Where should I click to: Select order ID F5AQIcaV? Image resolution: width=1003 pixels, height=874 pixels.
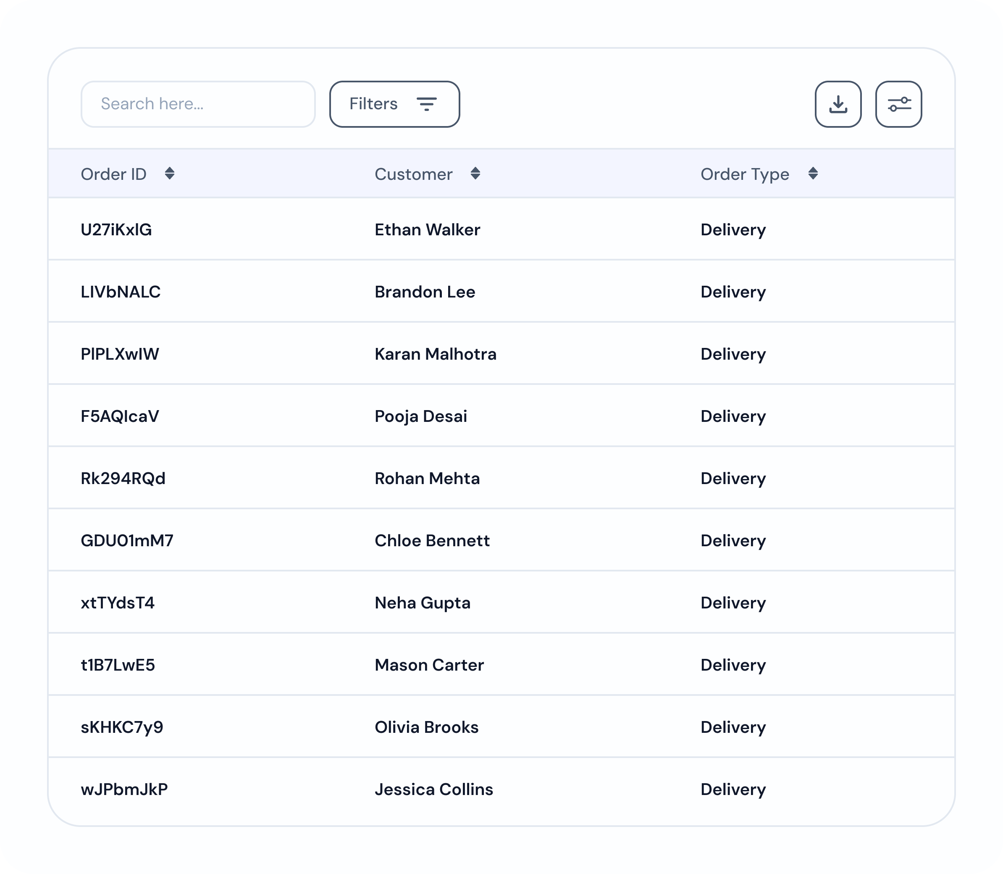[119, 416]
